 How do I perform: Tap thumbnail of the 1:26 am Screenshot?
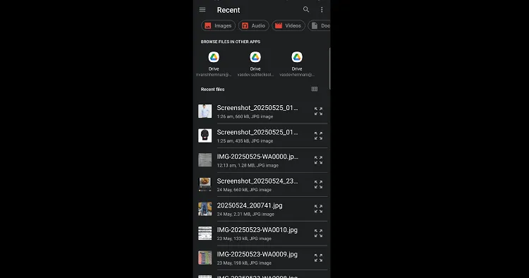pos(205,111)
